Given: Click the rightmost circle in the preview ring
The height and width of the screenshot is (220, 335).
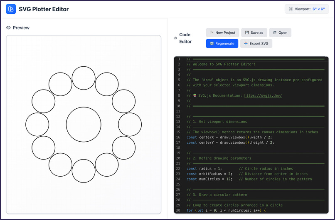Looking at the screenshot, I should click(130, 125).
